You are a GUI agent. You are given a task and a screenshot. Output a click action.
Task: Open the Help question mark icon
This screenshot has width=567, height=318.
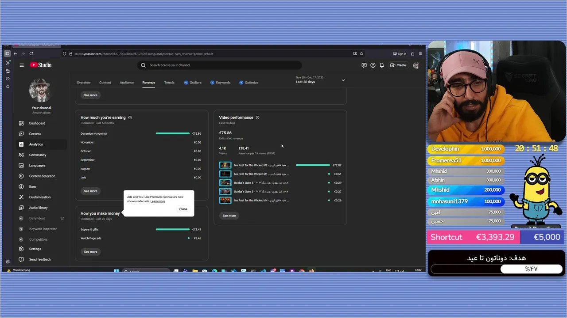coord(373,65)
